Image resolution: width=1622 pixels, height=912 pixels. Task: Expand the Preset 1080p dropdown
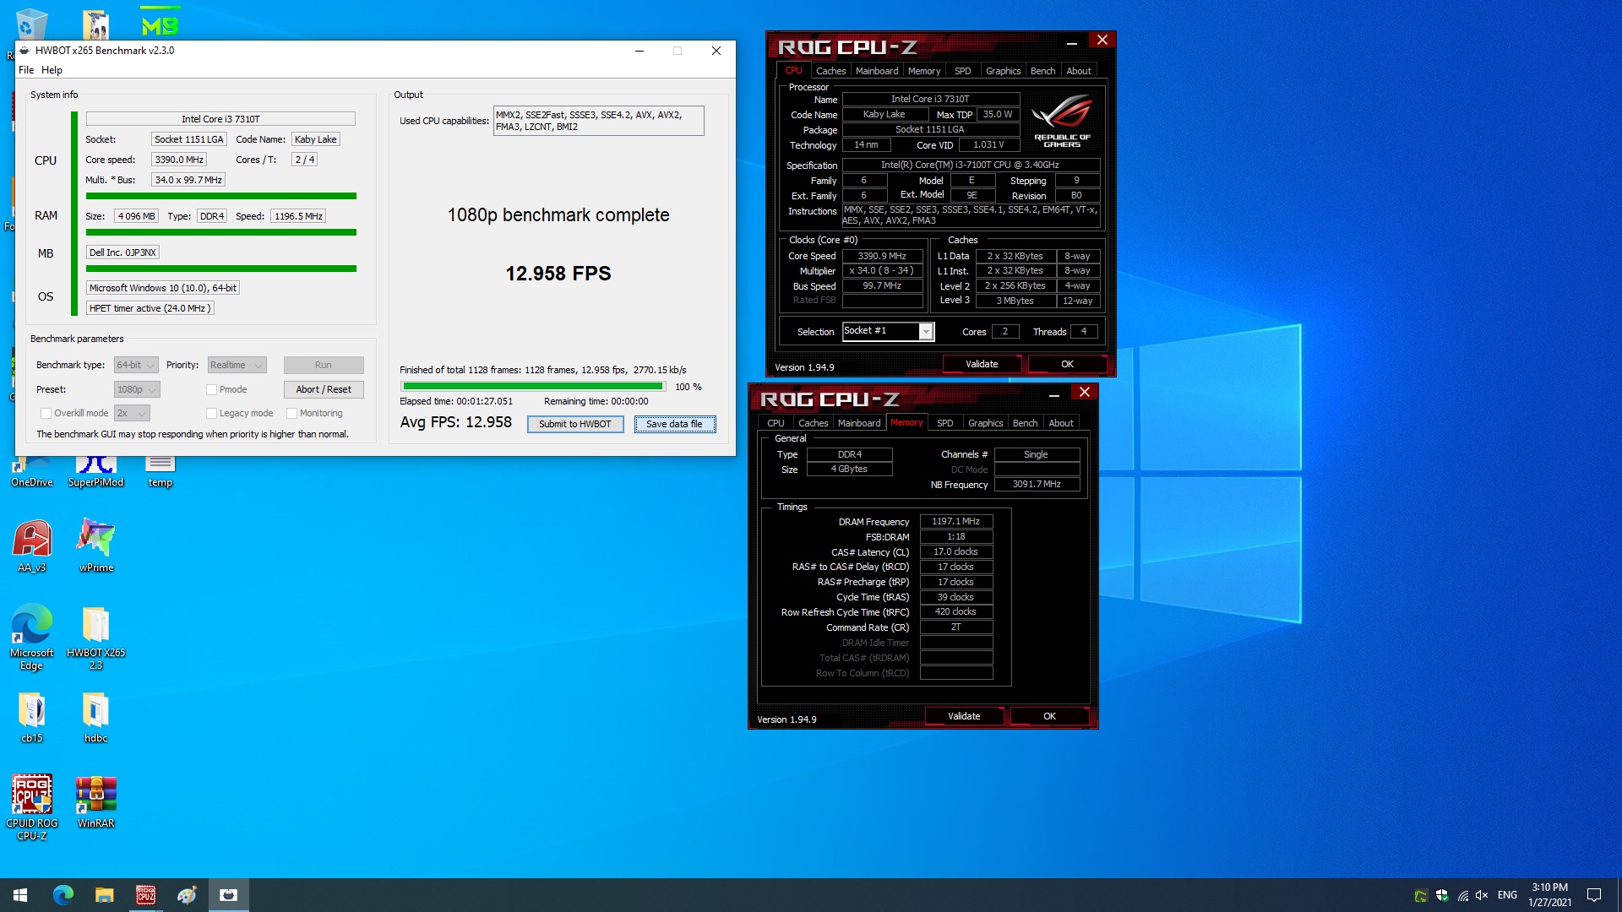(x=137, y=389)
